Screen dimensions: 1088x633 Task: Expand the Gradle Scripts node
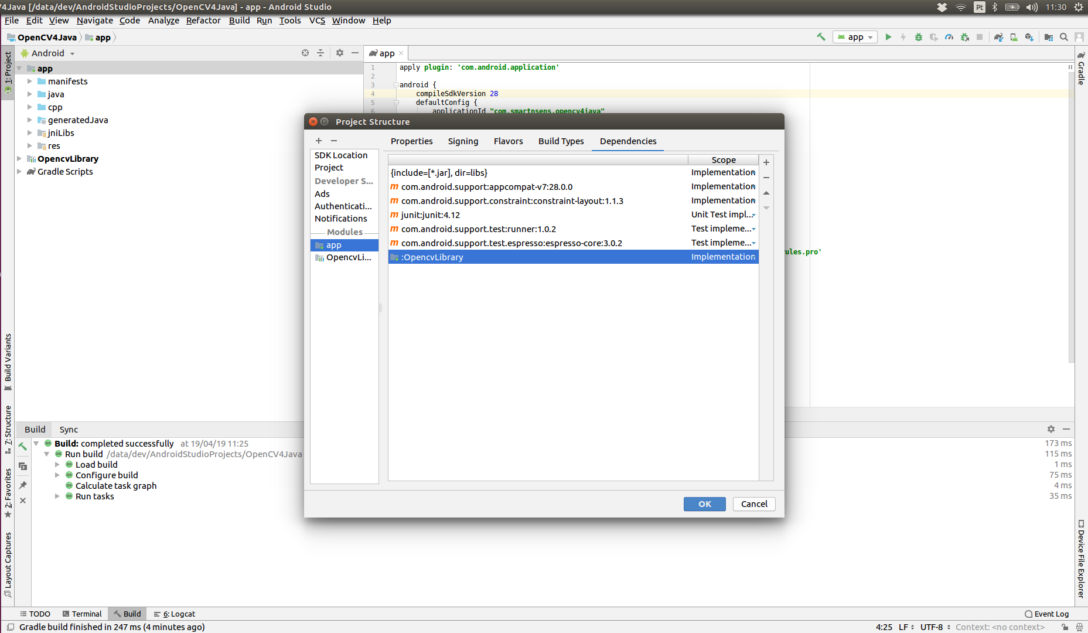point(19,172)
